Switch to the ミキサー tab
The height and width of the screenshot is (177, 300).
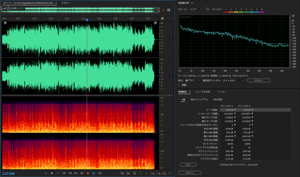pyautogui.click(x=66, y=3)
